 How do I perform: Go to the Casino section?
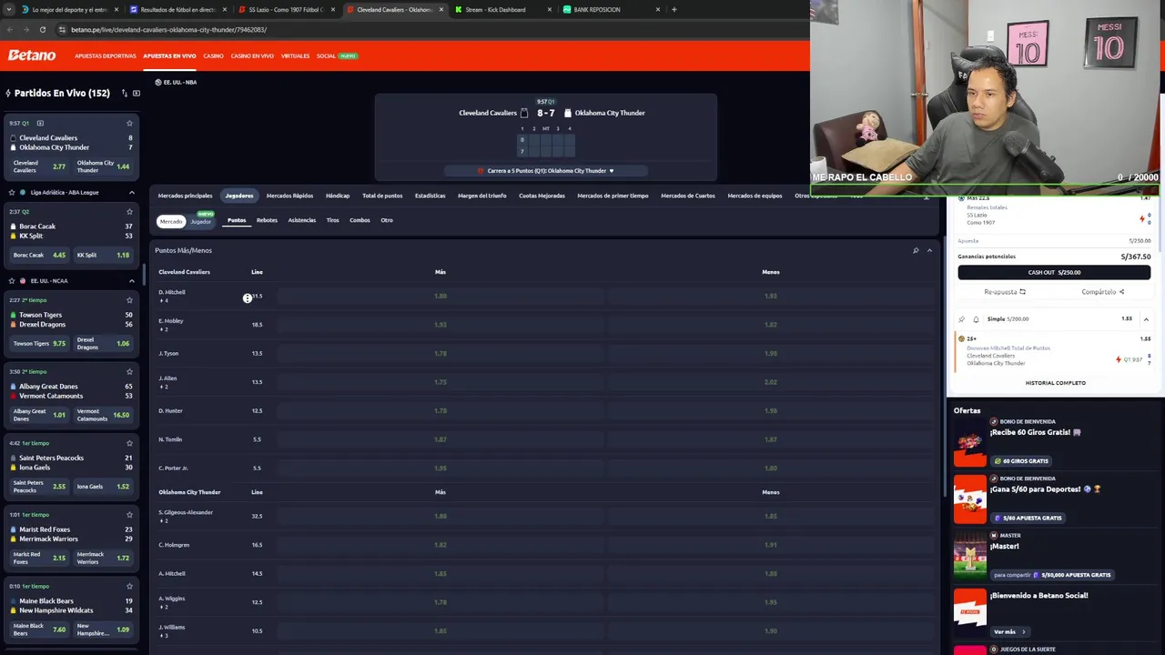tap(213, 55)
